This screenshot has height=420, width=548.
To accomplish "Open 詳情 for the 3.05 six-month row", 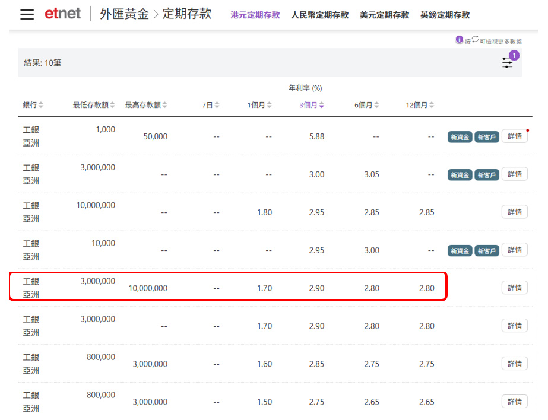I will pos(514,174).
